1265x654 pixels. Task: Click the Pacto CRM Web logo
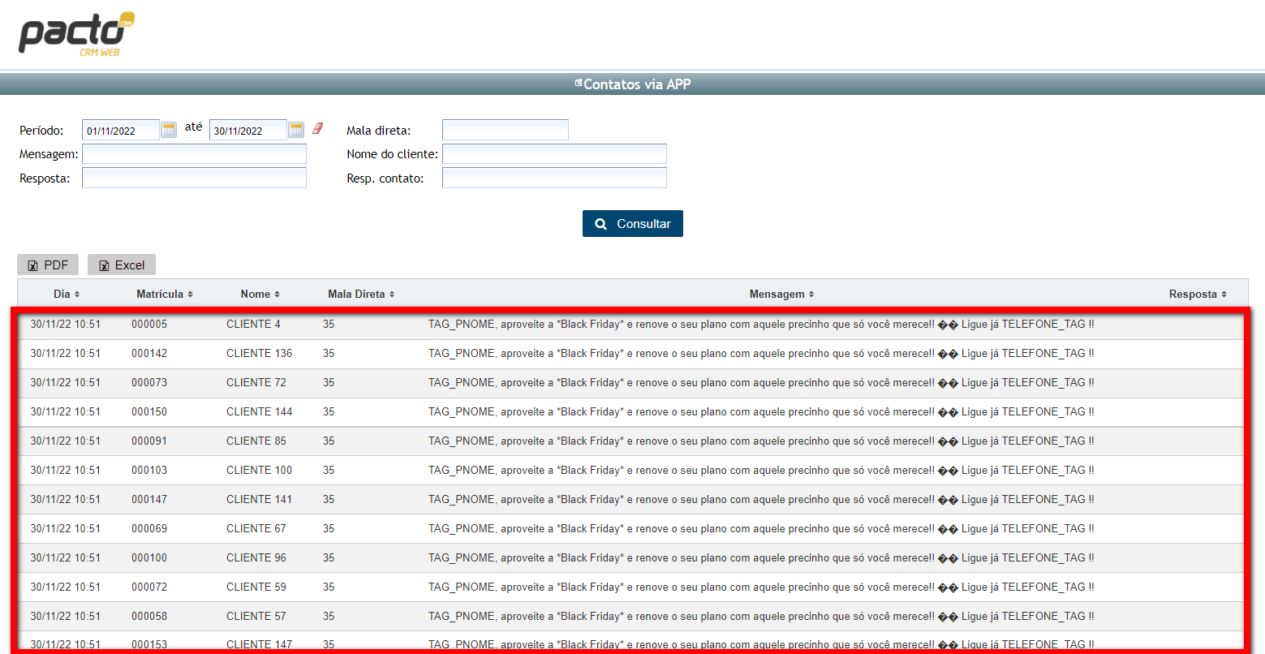click(76, 34)
